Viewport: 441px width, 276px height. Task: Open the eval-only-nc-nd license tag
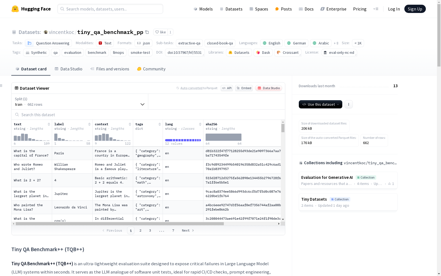(x=339, y=52)
